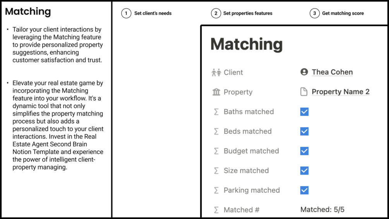Open the Thea Cohen client link

coord(332,72)
